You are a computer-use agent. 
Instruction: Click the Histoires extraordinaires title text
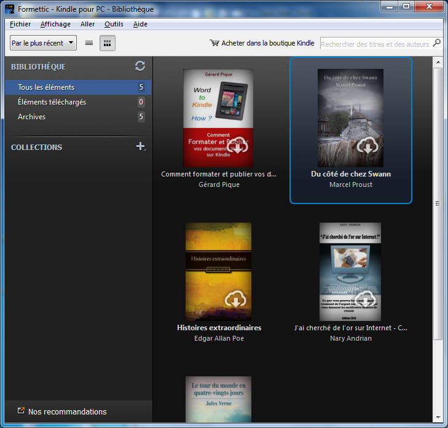tap(219, 328)
